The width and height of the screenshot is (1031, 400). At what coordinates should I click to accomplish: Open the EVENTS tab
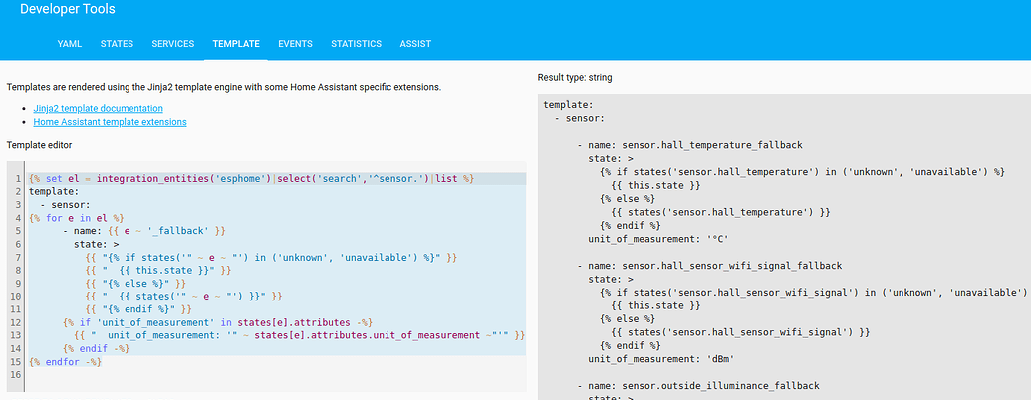point(295,44)
